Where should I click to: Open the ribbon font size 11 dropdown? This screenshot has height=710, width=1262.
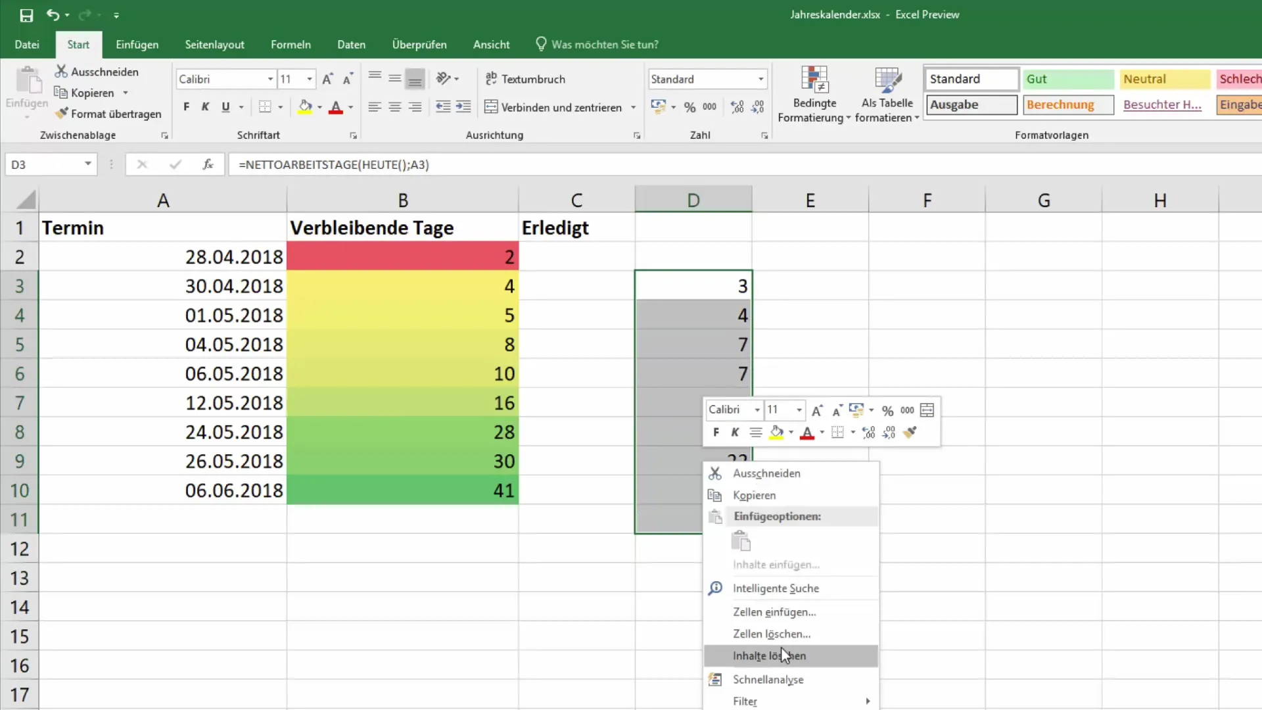tap(310, 79)
